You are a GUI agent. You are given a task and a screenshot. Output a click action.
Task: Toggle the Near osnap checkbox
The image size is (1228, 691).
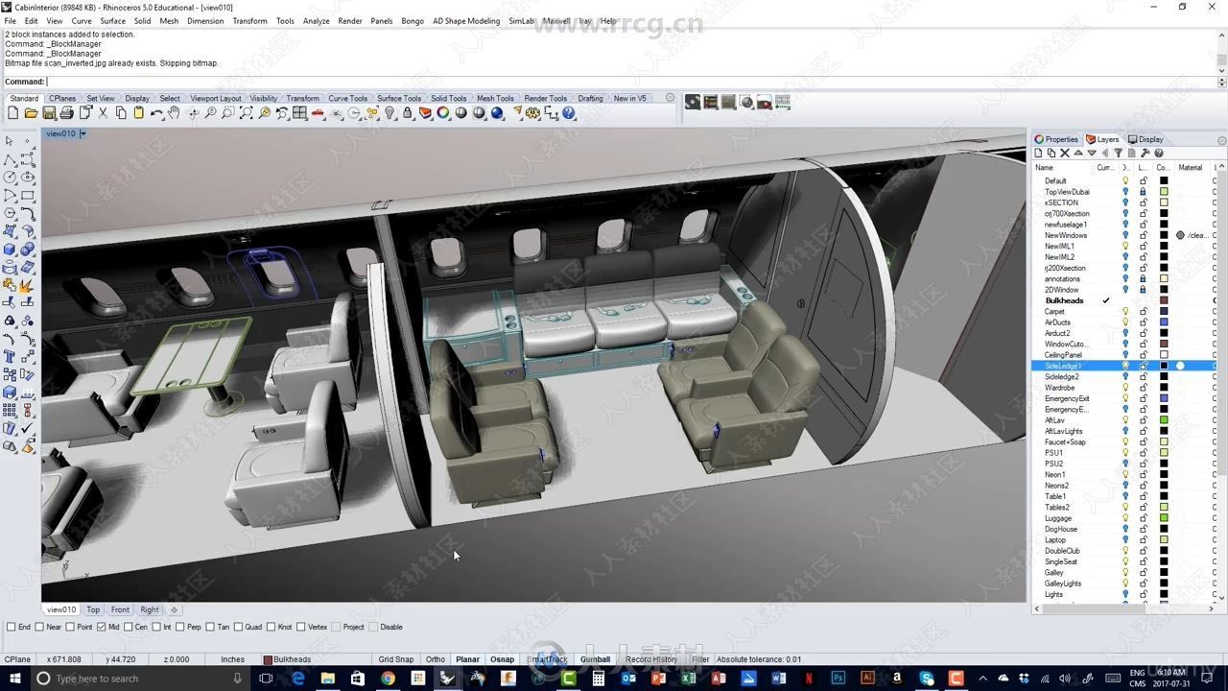[39, 627]
